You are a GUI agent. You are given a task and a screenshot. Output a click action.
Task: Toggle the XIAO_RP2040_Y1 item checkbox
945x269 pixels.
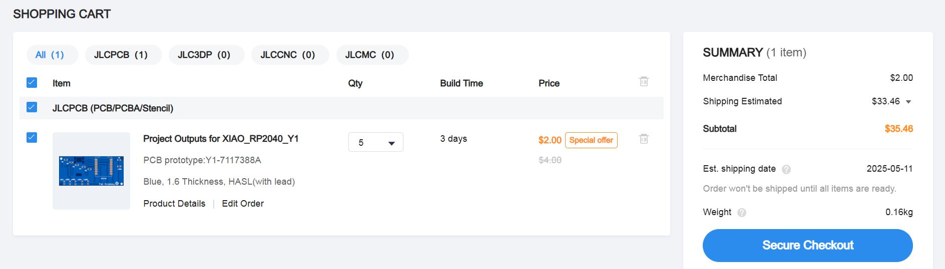[32, 137]
